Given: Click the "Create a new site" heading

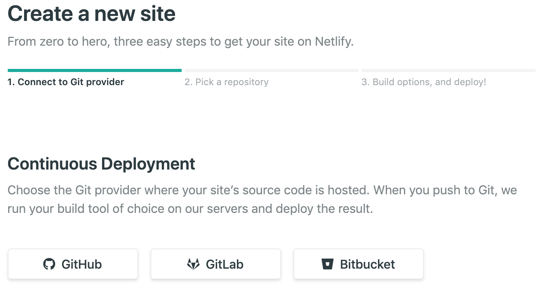Looking at the screenshot, I should pos(92,14).
